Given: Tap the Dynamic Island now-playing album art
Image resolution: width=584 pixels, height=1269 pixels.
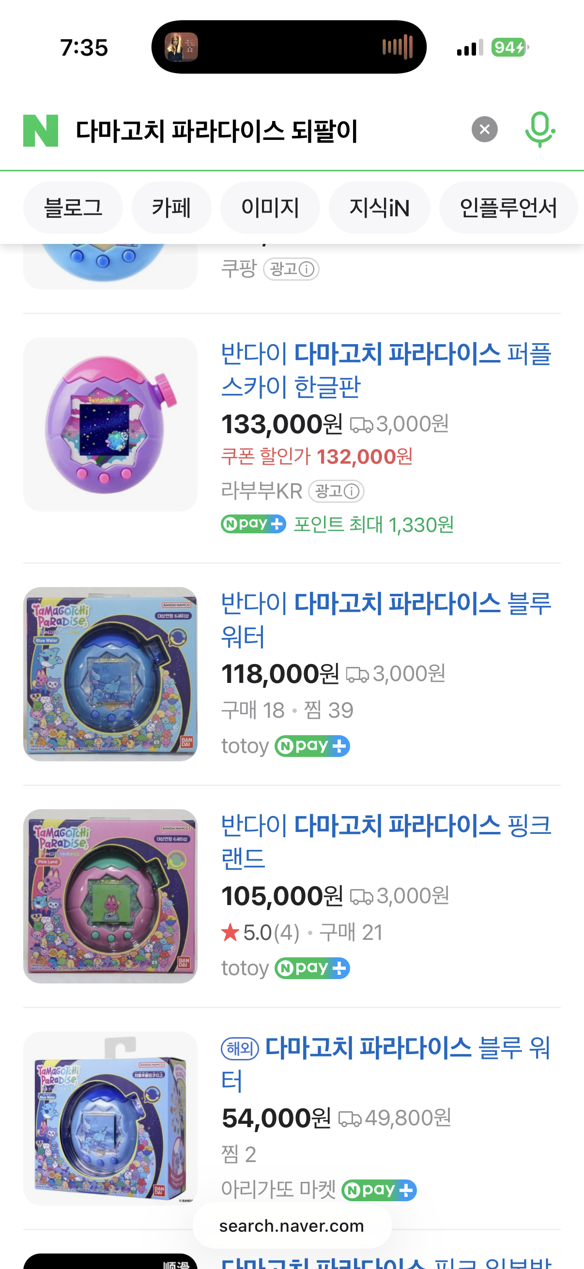Looking at the screenshot, I should coord(182,47).
